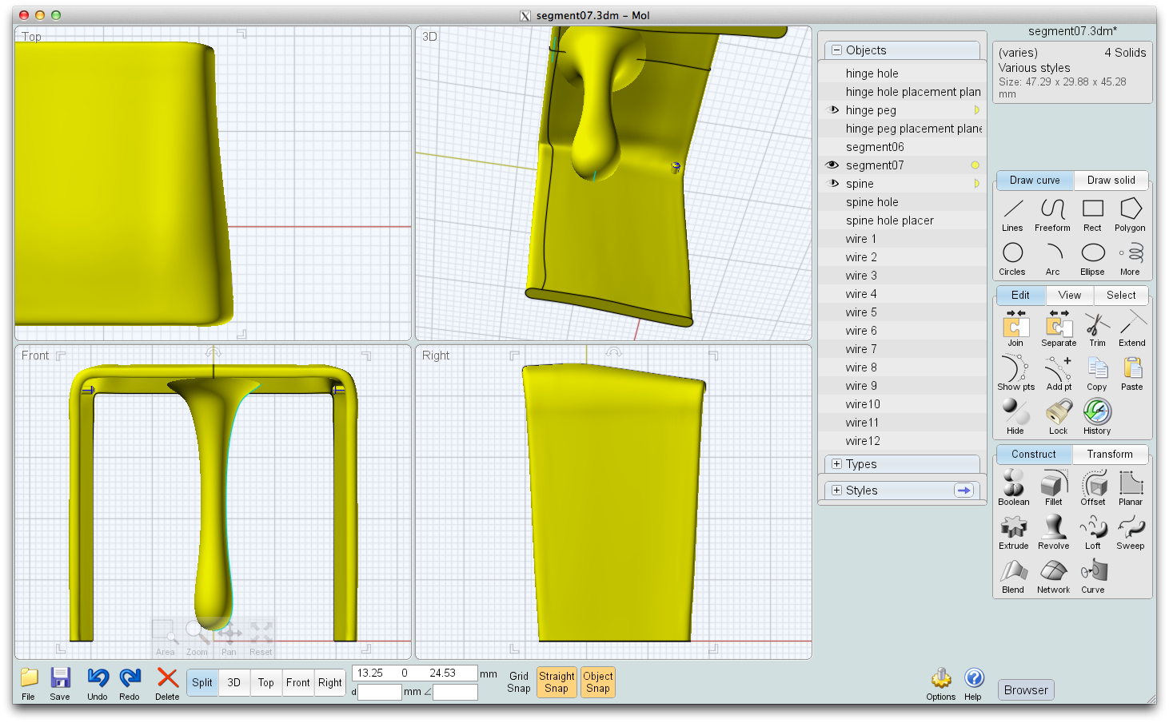Switch to the Transform tab
The image size is (1169, 723).
click(x=1110, y=455)
